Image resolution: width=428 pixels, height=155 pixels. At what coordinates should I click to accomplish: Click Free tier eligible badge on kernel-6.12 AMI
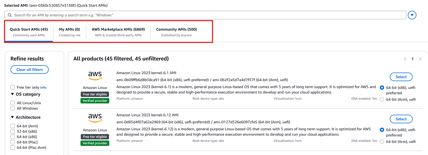[x=95, y=137]
